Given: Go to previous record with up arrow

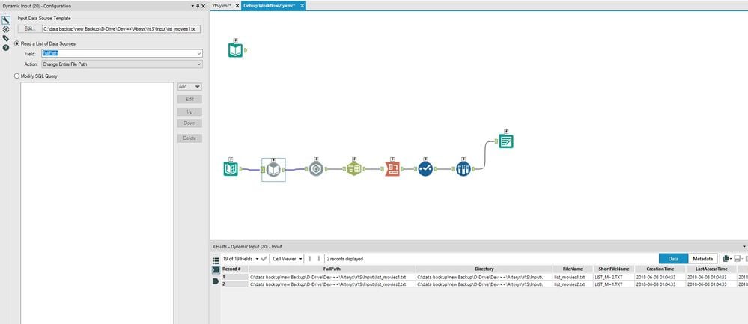Looking at the screenshot, I should coord(309,258).
